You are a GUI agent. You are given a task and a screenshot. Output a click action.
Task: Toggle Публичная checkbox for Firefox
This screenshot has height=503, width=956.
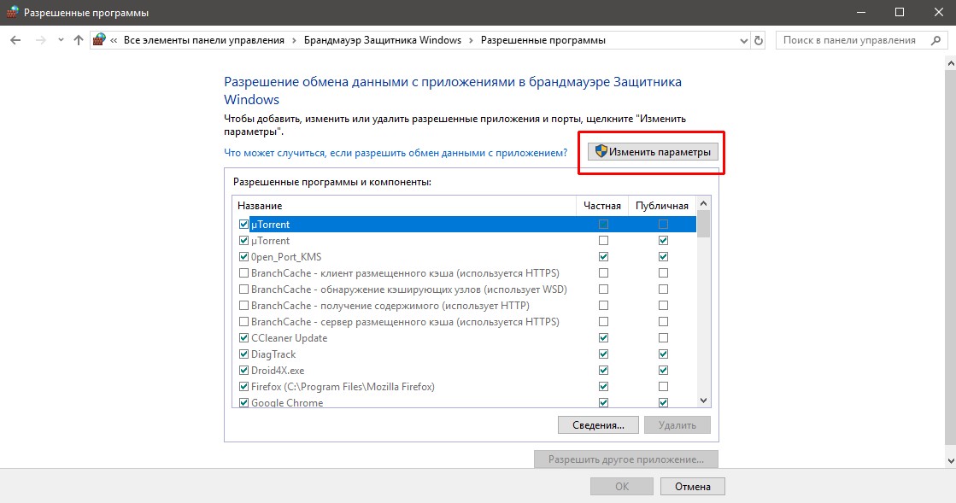coord(663,387)
